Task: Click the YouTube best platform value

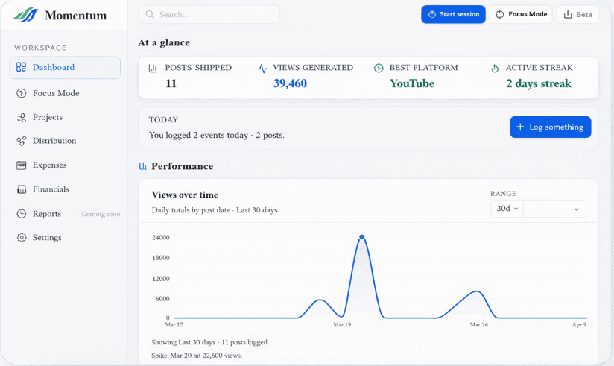Action: 412,83
